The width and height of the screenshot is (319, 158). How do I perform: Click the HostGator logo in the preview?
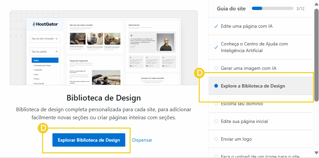click(45, 24)
